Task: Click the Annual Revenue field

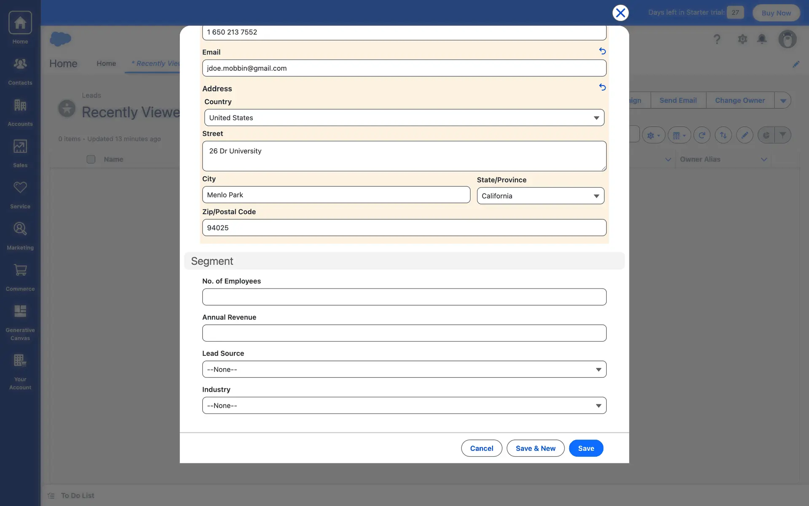Action: pos(404,333)
